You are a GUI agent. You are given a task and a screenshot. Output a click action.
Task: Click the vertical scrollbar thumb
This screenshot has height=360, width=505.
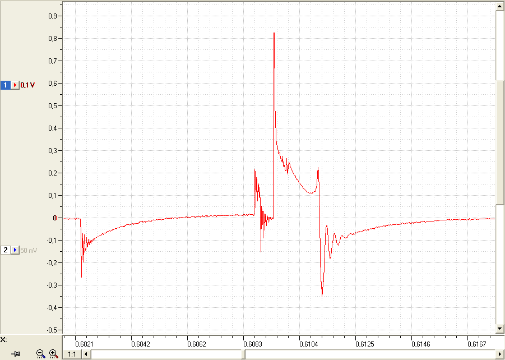pyautogui.click(x=500, y=142)
